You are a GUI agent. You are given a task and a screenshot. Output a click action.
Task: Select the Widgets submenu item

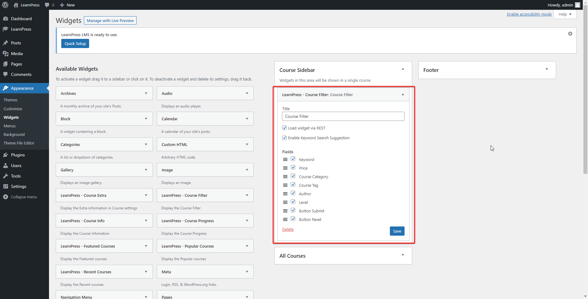(x=11, y=117)
